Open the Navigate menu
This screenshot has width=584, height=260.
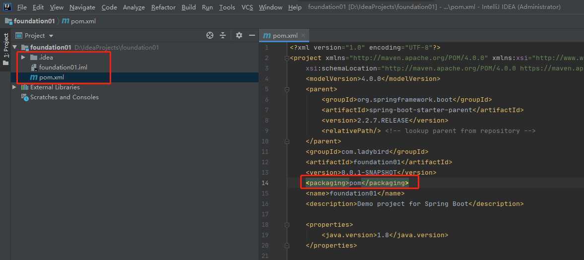82,7
